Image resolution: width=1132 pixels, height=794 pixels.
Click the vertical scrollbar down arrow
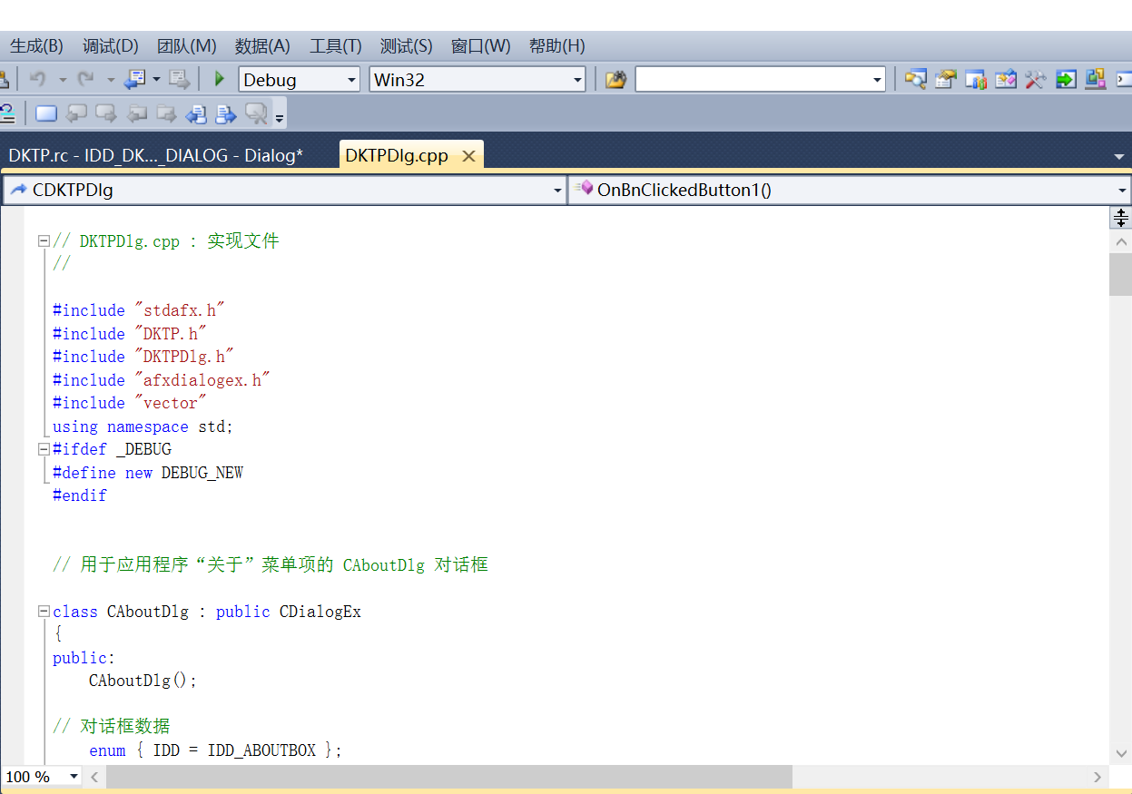point(1121,753)
